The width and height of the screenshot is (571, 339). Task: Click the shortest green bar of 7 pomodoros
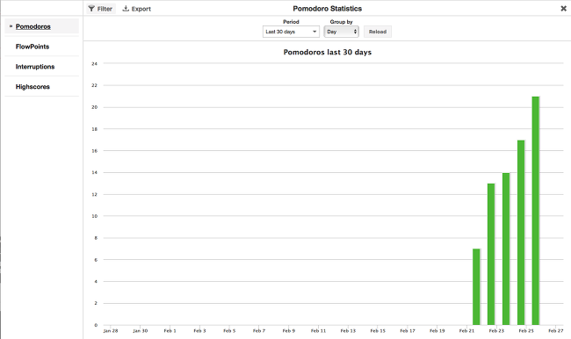pos(476,287)
